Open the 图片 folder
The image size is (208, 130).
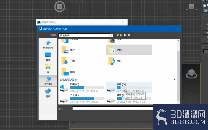(68, 50)
